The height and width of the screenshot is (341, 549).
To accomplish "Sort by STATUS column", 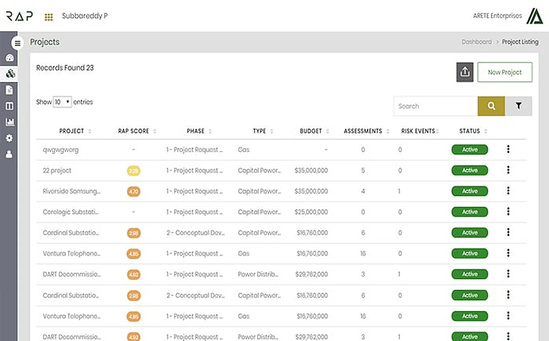I will [x=473, y=131].
